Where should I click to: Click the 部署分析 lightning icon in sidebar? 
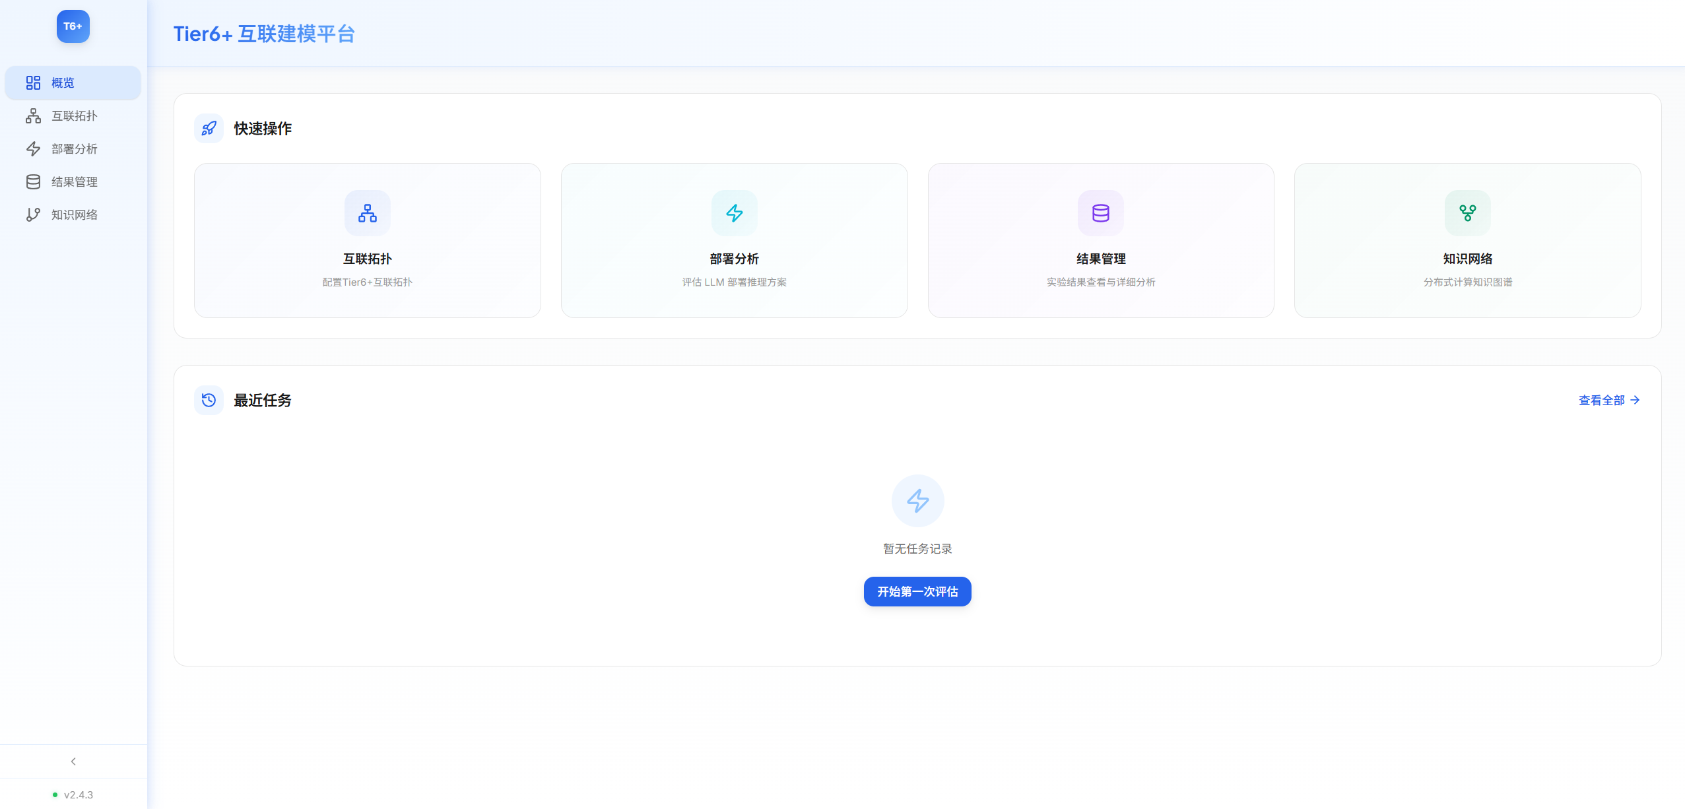click(33, 149)
